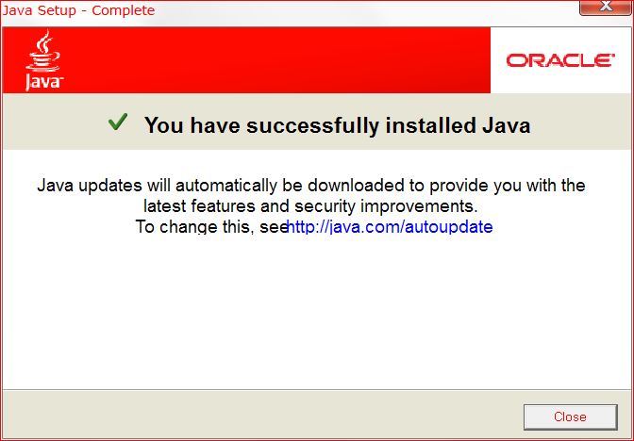The image size is (634, 441).
Task: Open the java.com/autoupdate link
Action: click(x=390, y=226)
